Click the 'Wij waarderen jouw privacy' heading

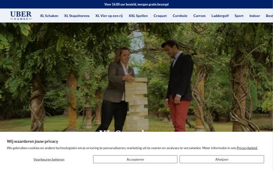(32, 142)
